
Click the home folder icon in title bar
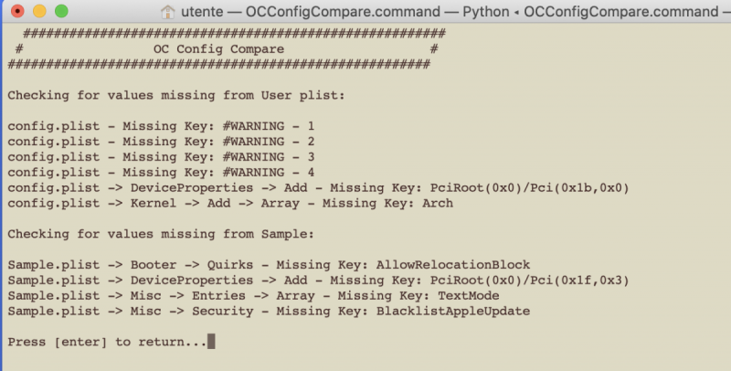tap(168, 12)
